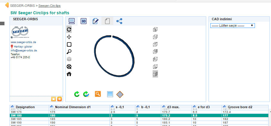Choose the view cube beside the pan tool
The image size is (271, 126).
point(155,37)
